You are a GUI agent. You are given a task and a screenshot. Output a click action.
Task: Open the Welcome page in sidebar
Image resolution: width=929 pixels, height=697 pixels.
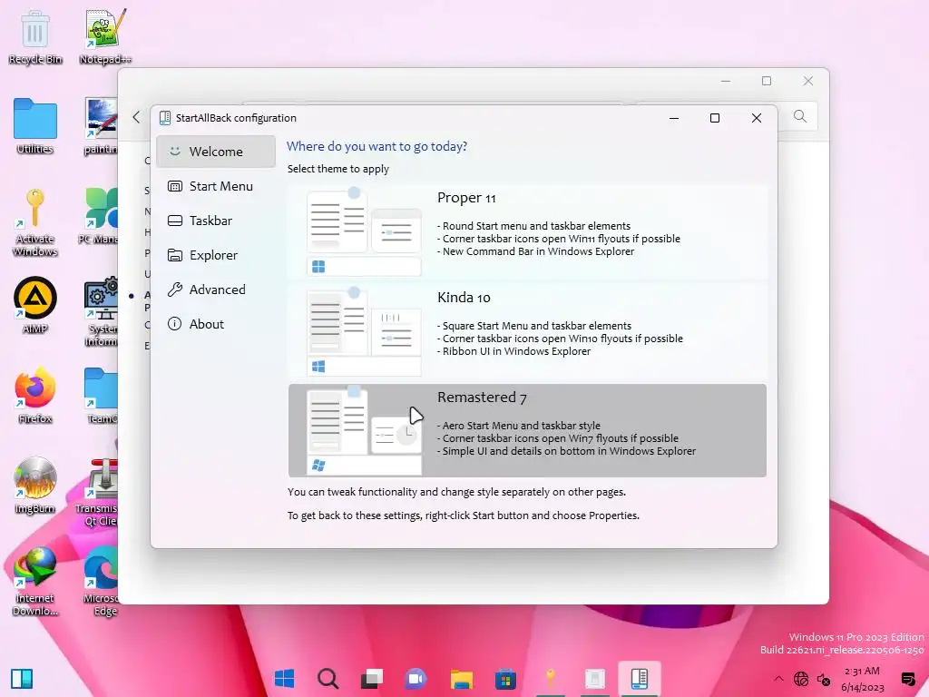[216, 152]
